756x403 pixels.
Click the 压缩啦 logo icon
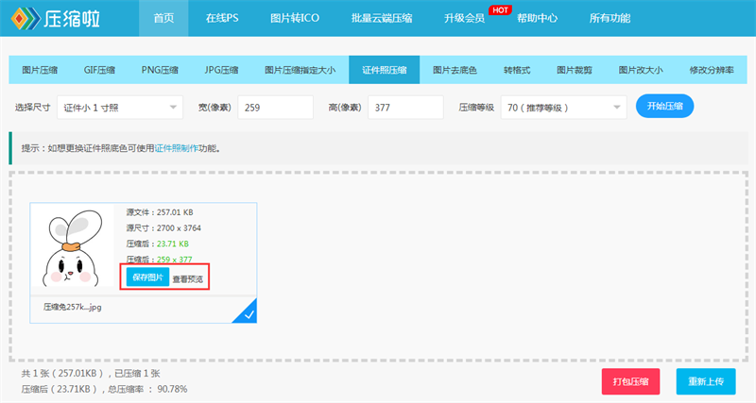[26, 18]
